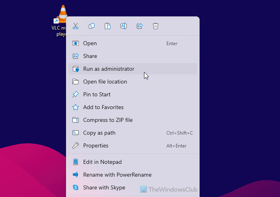Click the Delete trash can icon
The width and height of the screenshot is (280, 197).
156,26
